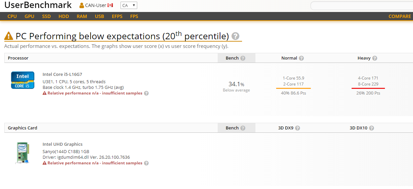Viewport: 413px width, 189px height.
Task: Click the help icon next to 3D DX10
Action: [371, 128]
